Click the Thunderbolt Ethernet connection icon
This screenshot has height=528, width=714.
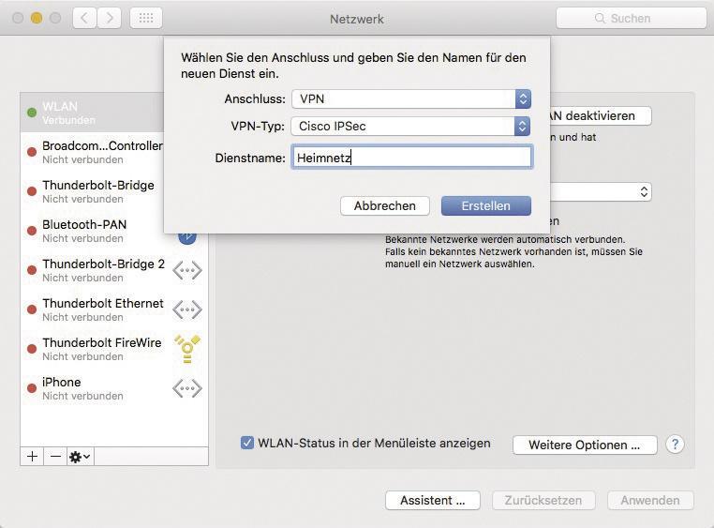pyautogui.click(x=187, y=309)
